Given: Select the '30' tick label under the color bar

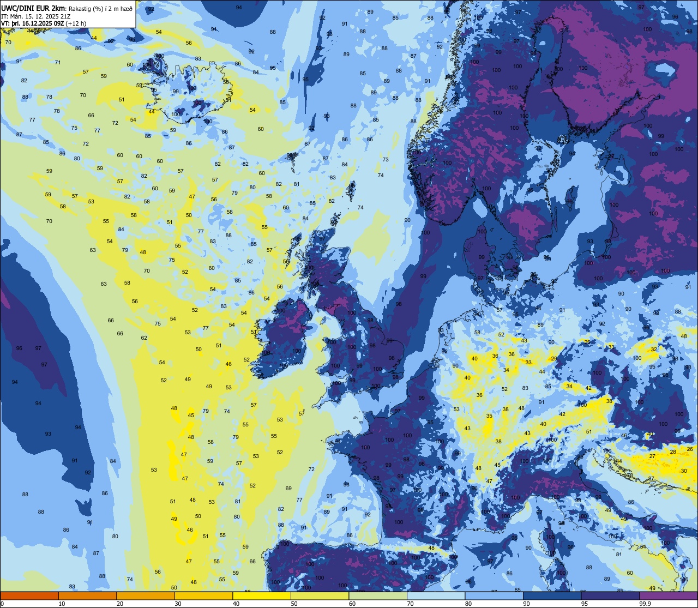Looking at the screenshot, I should [x=178, y=604].
